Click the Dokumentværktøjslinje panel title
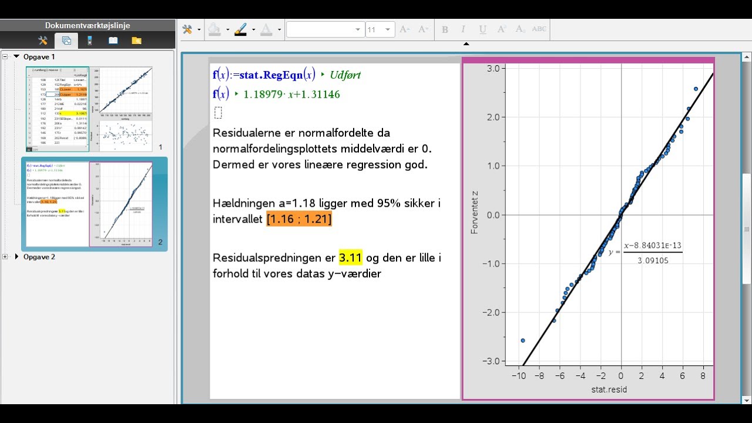The height and width of the screenshot is (423, 752). pyautogui.click(x=88, y=25)
